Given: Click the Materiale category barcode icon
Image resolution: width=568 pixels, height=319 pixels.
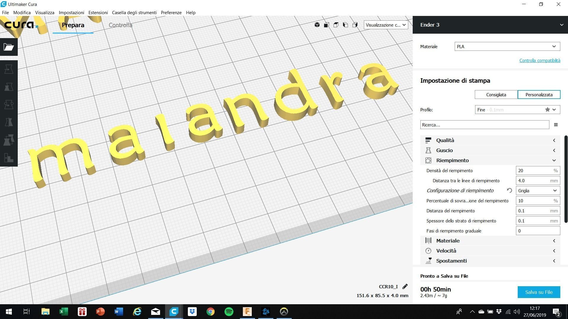Looking at the screenshot, I should coord(428,241).
